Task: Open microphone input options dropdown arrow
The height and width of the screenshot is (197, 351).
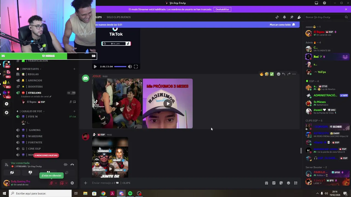Action: (56, 183)
